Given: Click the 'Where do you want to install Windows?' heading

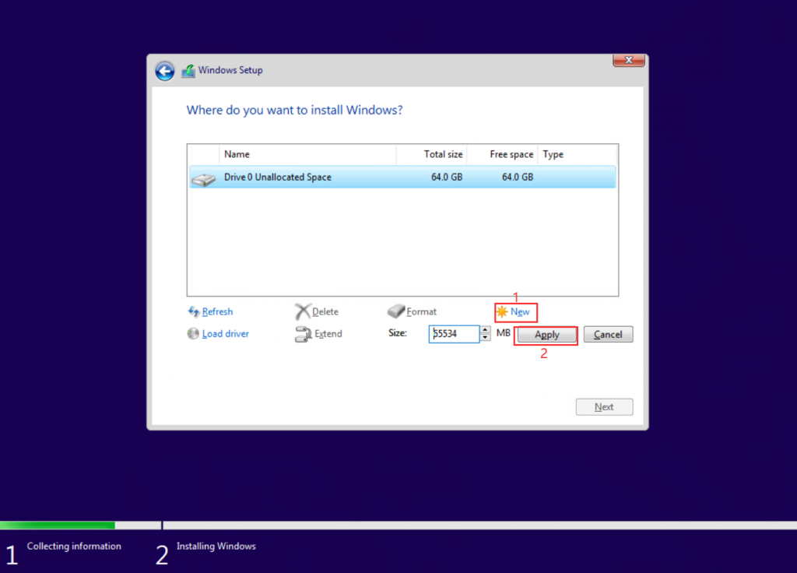Looking at the screenshot, I should pos(294,111).
